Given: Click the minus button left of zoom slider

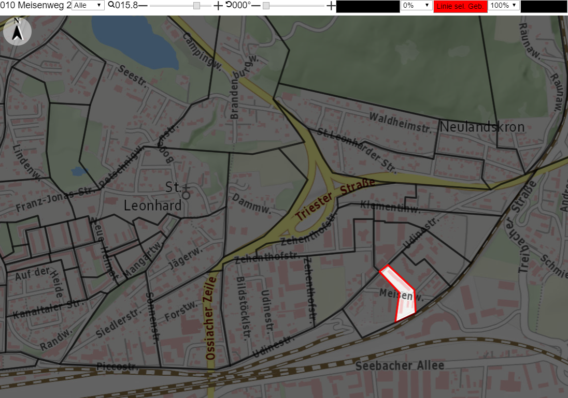Looking at the screenshot, I should 143,5.
